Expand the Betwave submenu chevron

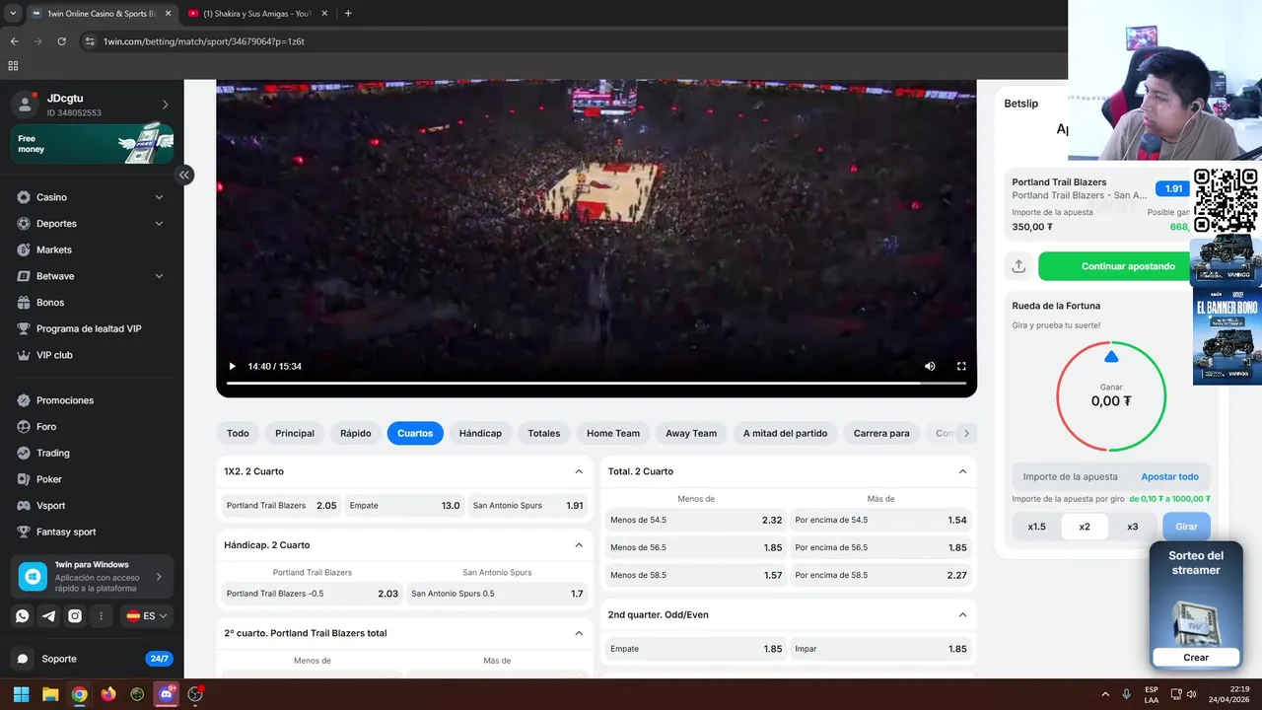(x=159, y=276)
